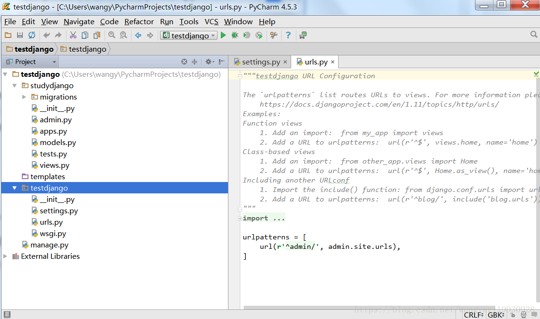Open the File menu
The width and height of the screenshot is (540, 319).
coord(10,22)
